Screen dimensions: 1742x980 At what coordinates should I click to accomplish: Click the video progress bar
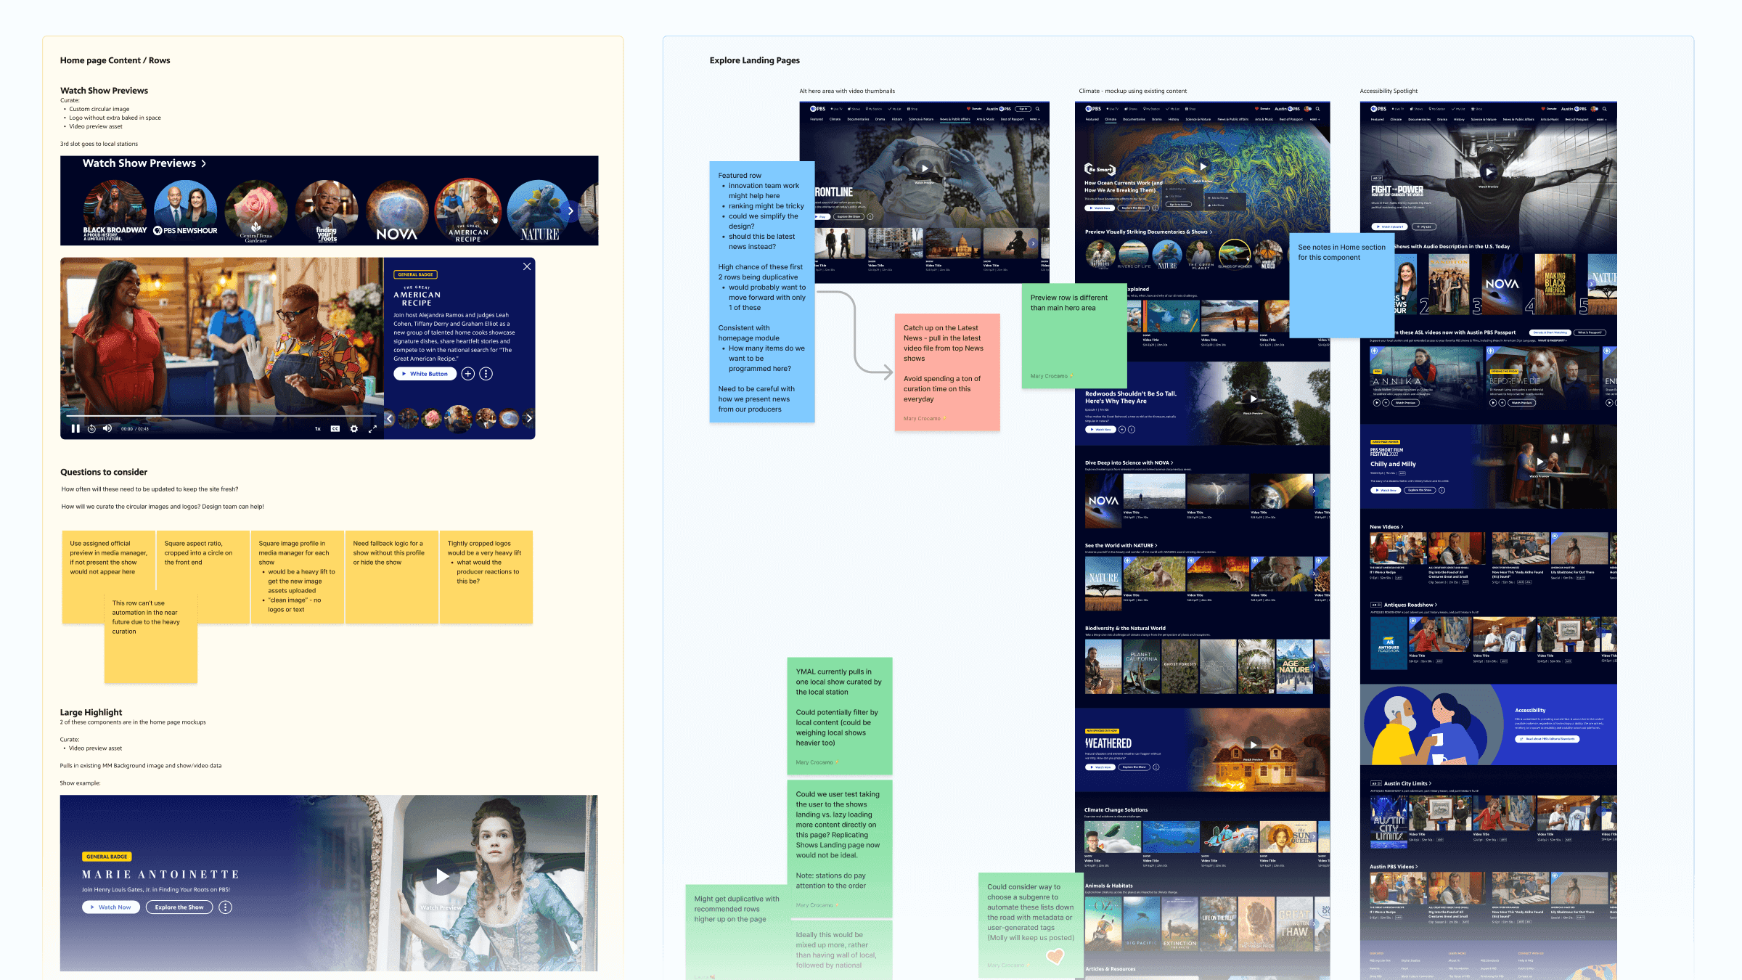[218, 416]
